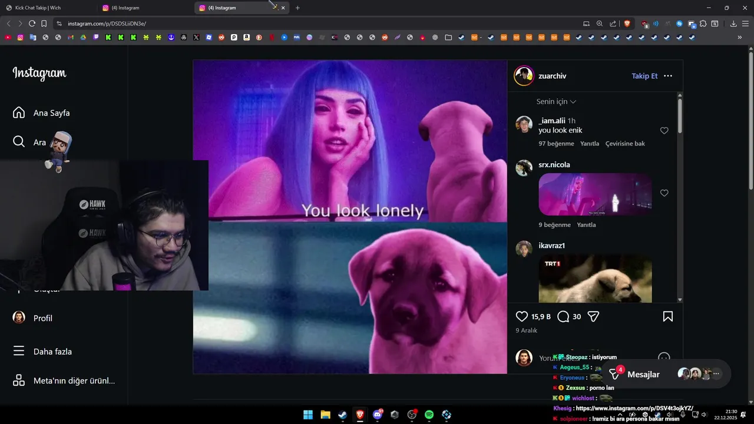The image size is (754, 424).
Task: Like srx.nicola's comment heart
Action: (x=664, y=193)
